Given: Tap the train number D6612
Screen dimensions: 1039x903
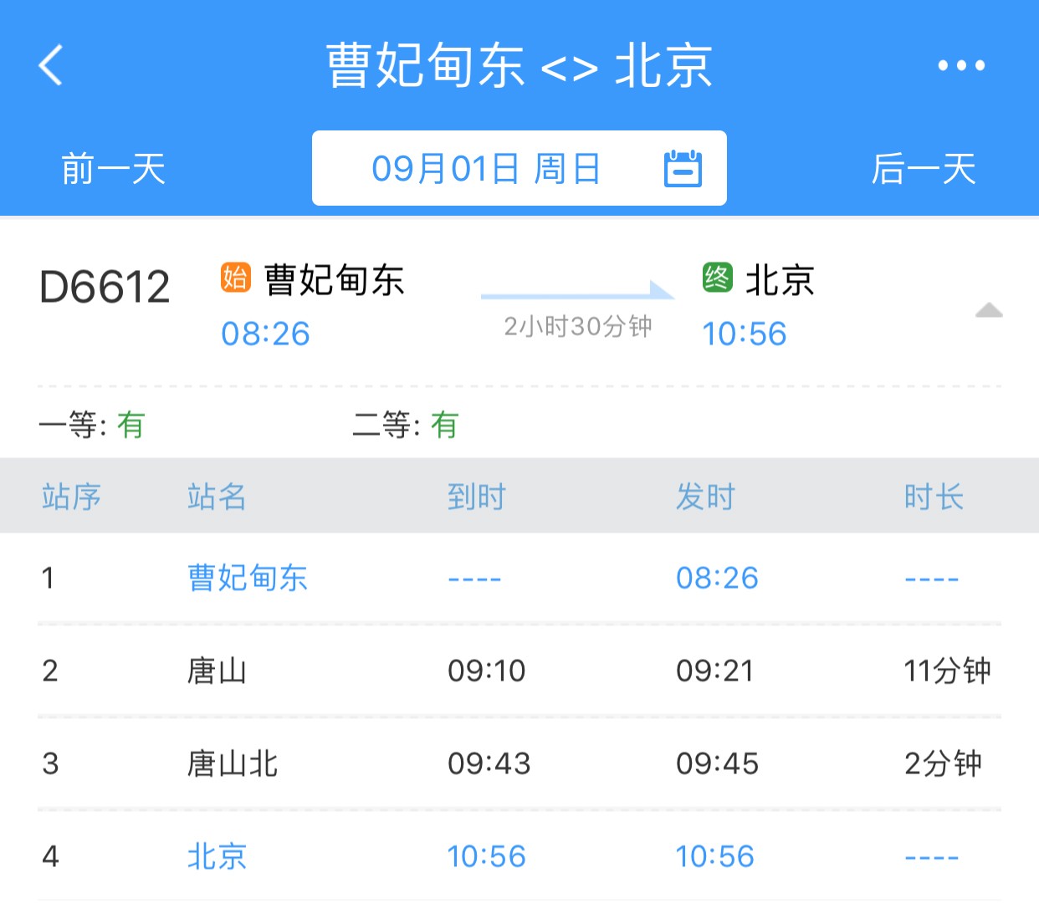Looking at the screenshot, I should pos(105,288).
